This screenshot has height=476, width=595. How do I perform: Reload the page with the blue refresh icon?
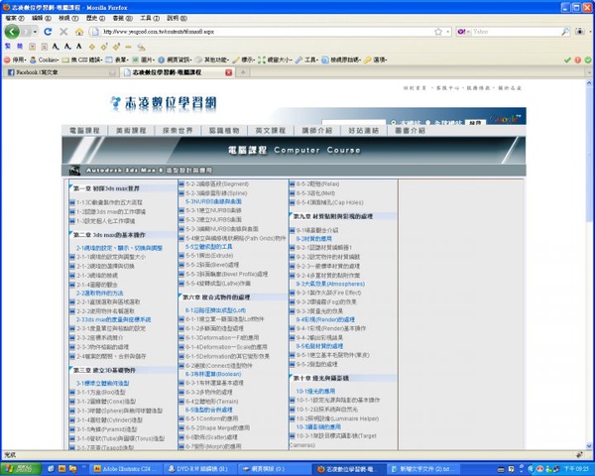pyautogui.click(x=48, y=32)
